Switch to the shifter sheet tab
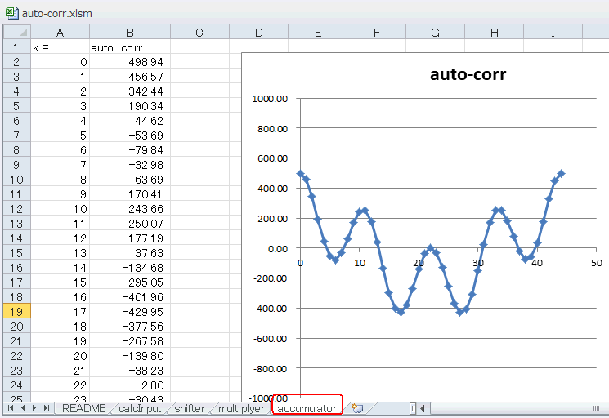Screen dimensions: 609x418 (x=190, y=408)
